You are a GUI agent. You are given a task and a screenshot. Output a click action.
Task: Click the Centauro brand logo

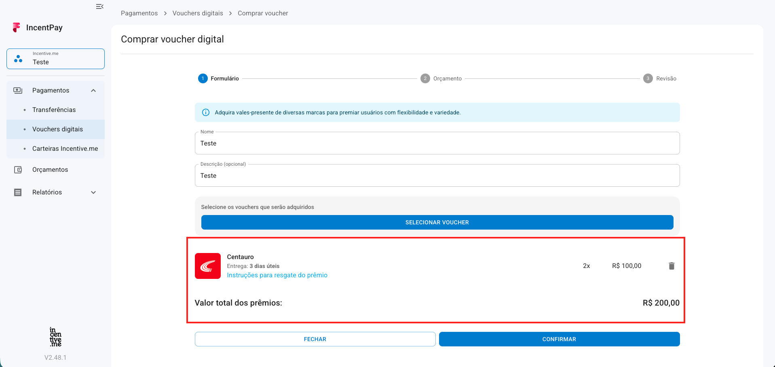tap(208, 266)
